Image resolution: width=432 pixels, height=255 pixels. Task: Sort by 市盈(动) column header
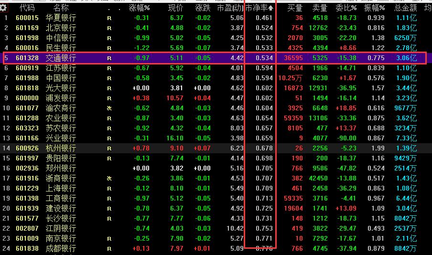(230, 8)
